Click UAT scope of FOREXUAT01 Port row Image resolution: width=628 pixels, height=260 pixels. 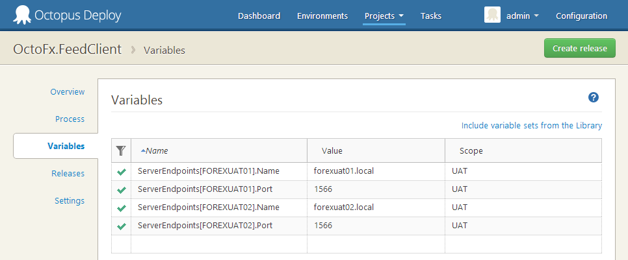click(x=523, y=189)
